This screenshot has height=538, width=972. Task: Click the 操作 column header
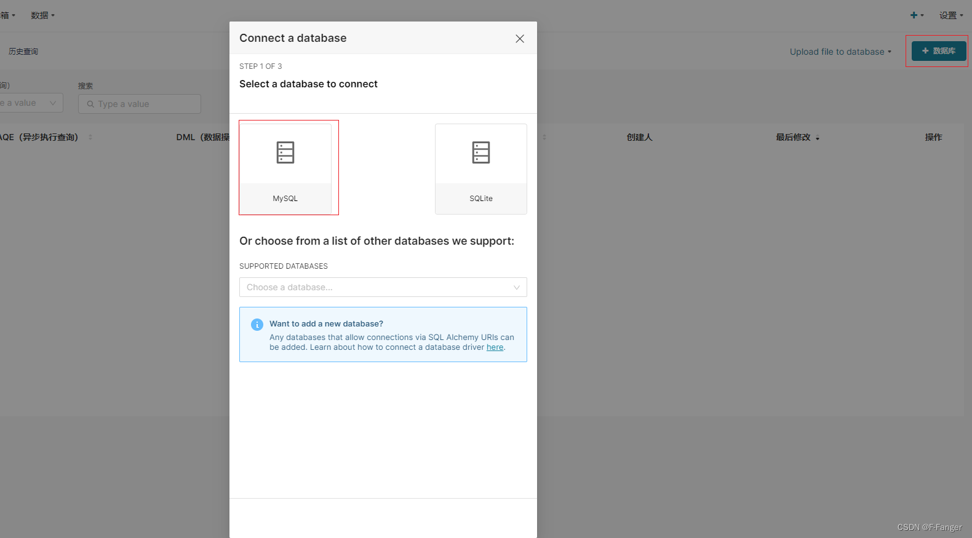[933, 137]
